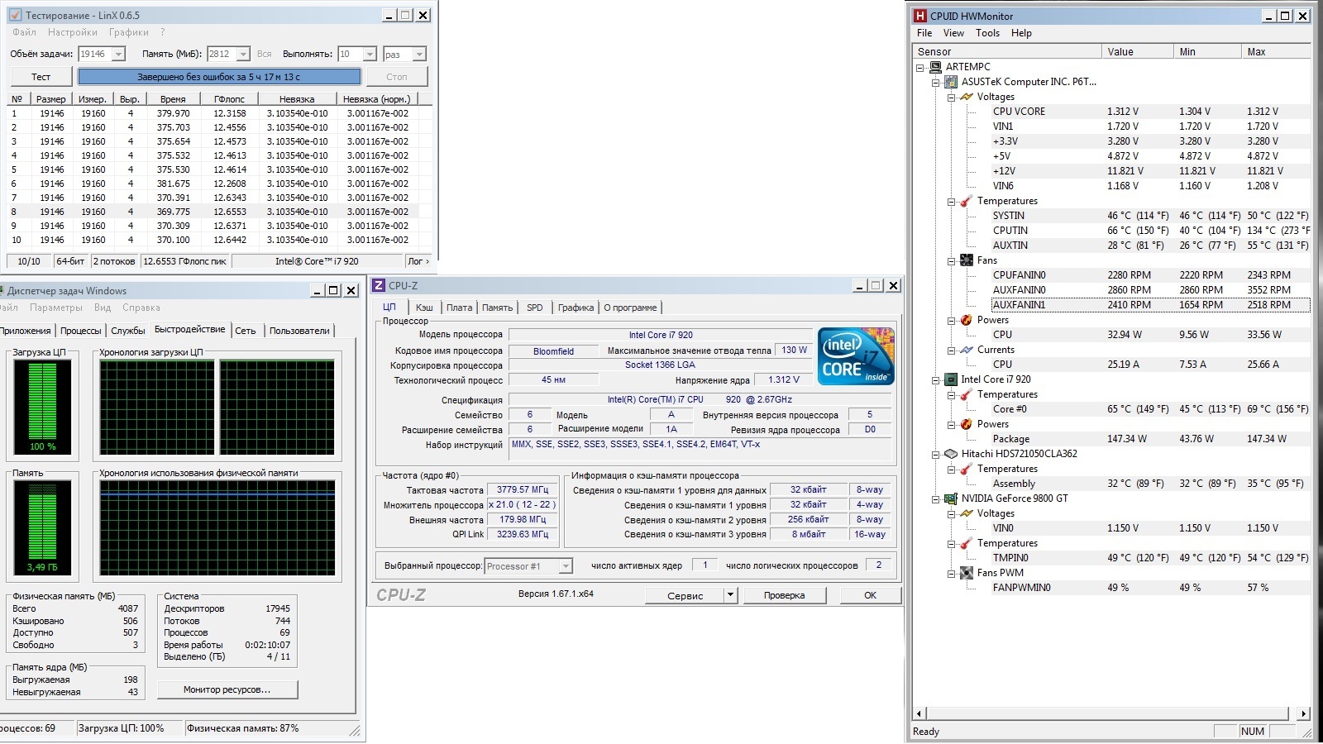Collapse the ASUSTeK Computer INC. node
Image resolution: width=1323 pixels, height=744 pixels.
point(935,83)
